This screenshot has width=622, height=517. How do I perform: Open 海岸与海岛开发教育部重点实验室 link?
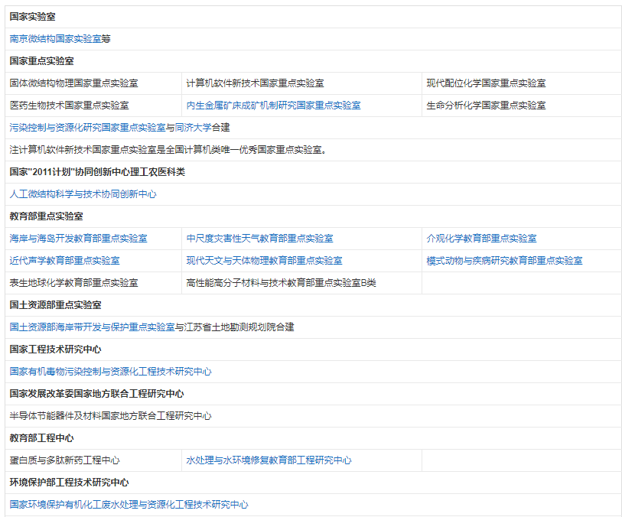[80, 238]
